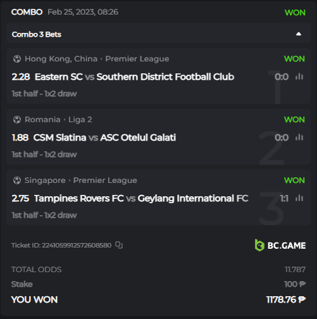Click the 0:0 score of Eastern SC match

[282, 77]
